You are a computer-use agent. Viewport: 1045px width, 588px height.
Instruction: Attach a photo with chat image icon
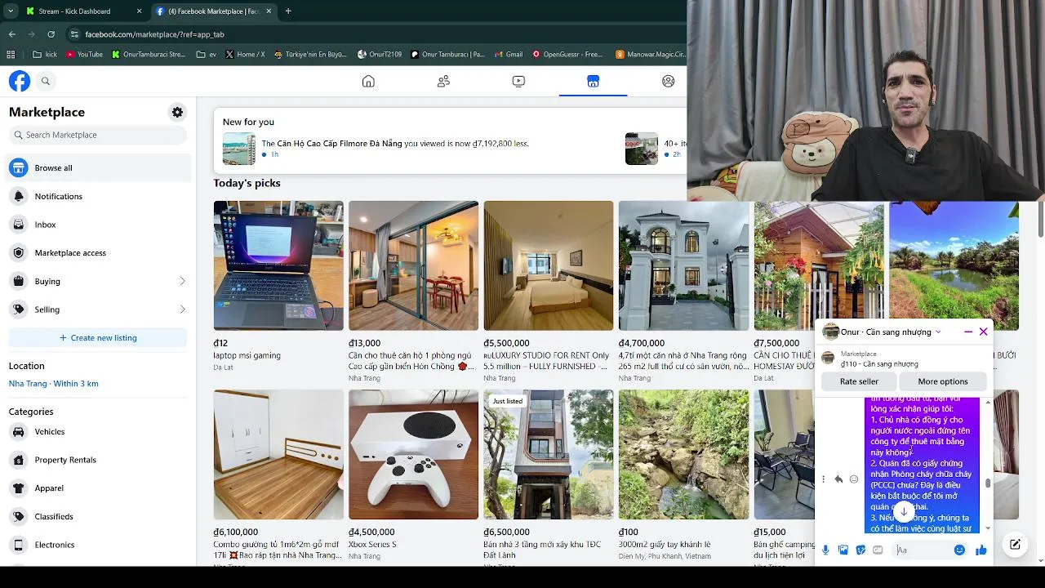click(843, 550)
